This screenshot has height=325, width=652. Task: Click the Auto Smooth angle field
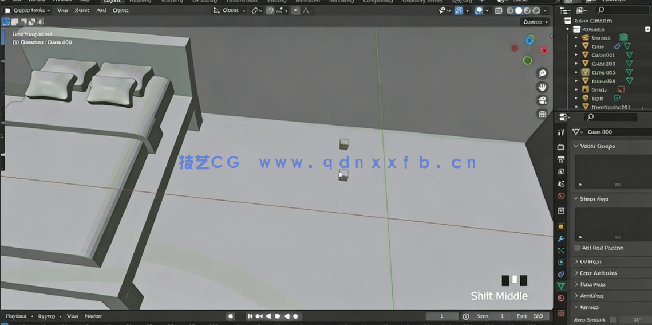[x=636, y=320]
